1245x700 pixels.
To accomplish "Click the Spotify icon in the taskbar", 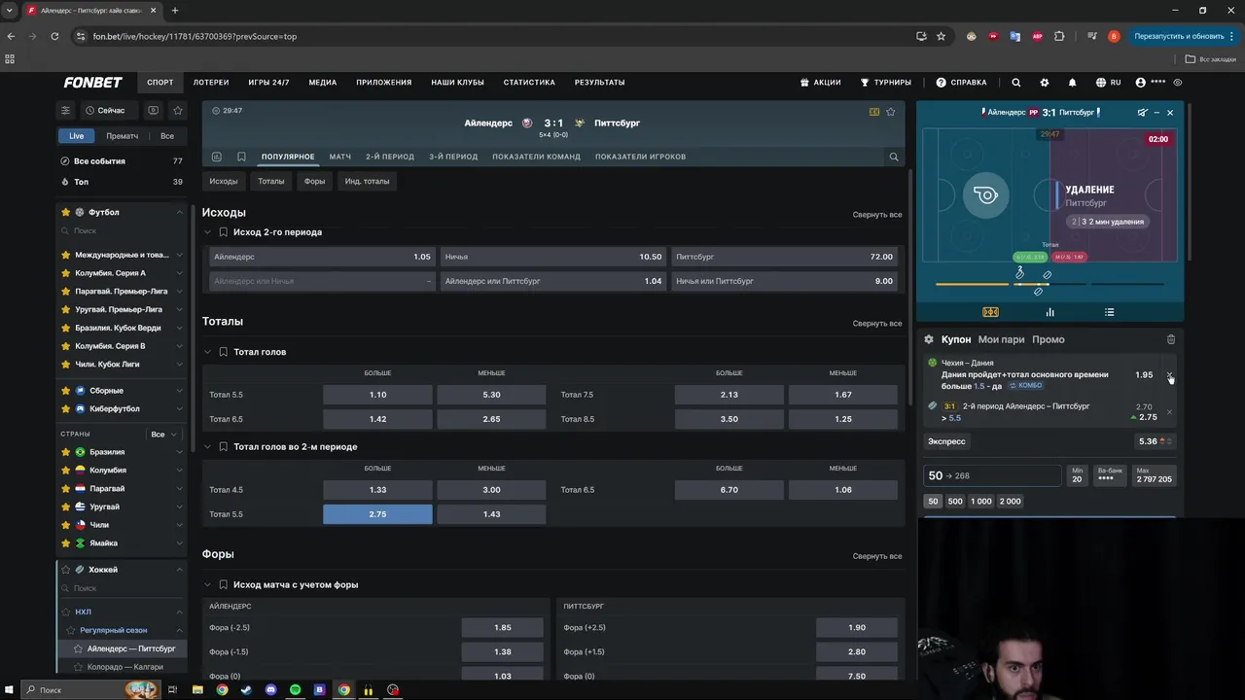I will [296, 690].
